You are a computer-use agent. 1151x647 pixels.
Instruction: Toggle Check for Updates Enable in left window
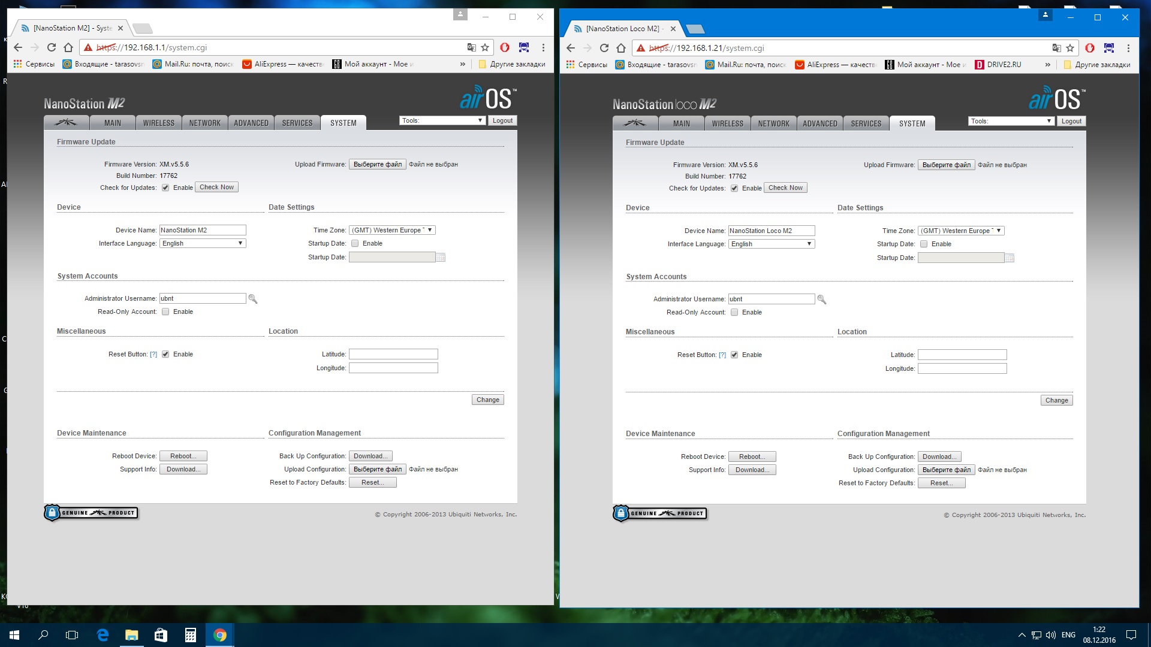165,188
